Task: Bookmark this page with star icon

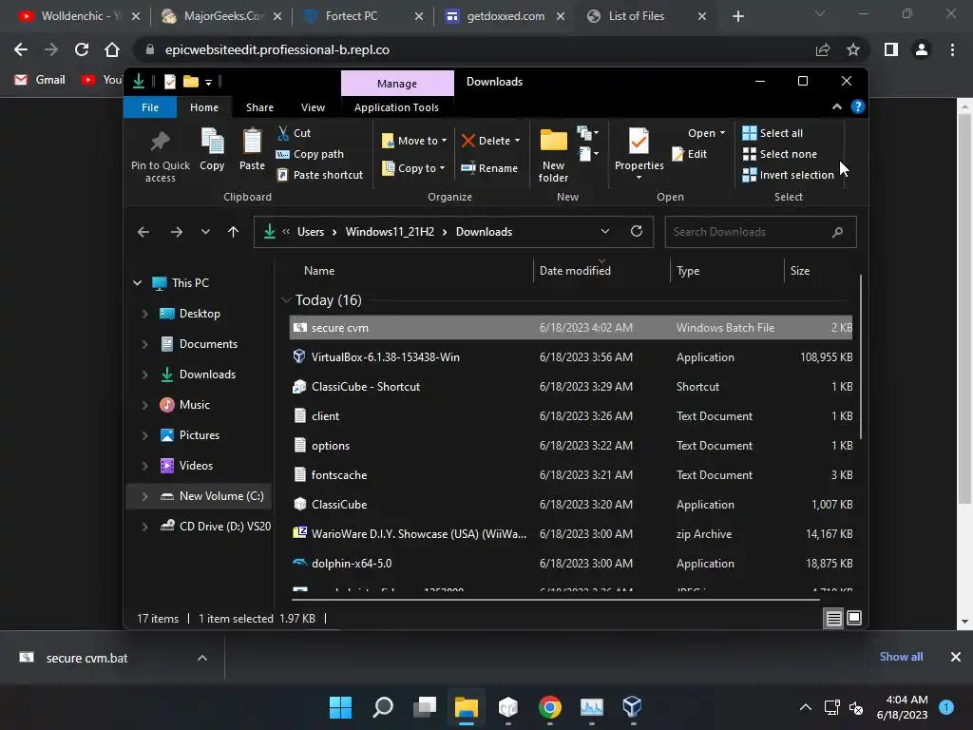Action: point(853,49)
